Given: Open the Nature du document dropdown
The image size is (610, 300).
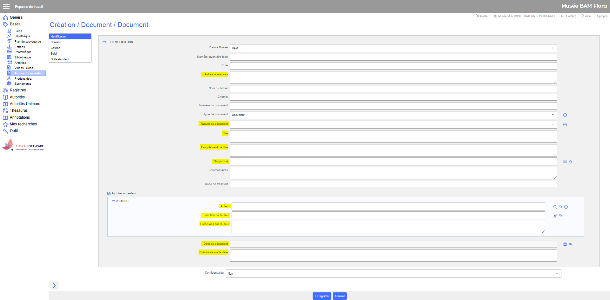Looking at the screenshot, I should (552, 124).
